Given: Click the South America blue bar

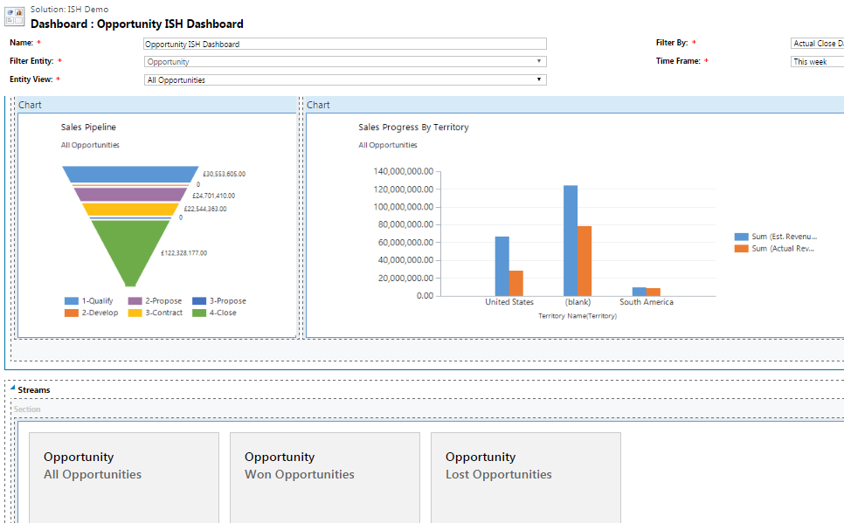Looking at the screenshot, I should pos(640,292).
